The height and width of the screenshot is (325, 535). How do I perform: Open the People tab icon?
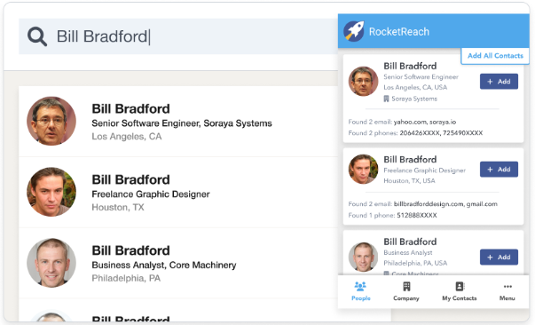point(360,286)
